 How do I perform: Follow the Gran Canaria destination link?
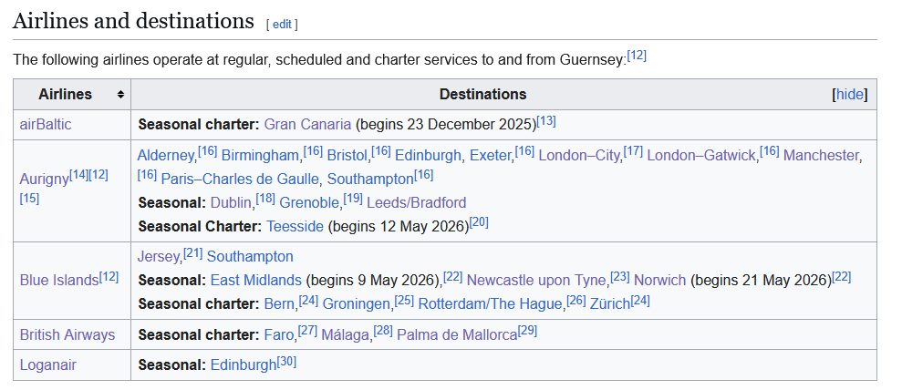(x=307, y=124)
